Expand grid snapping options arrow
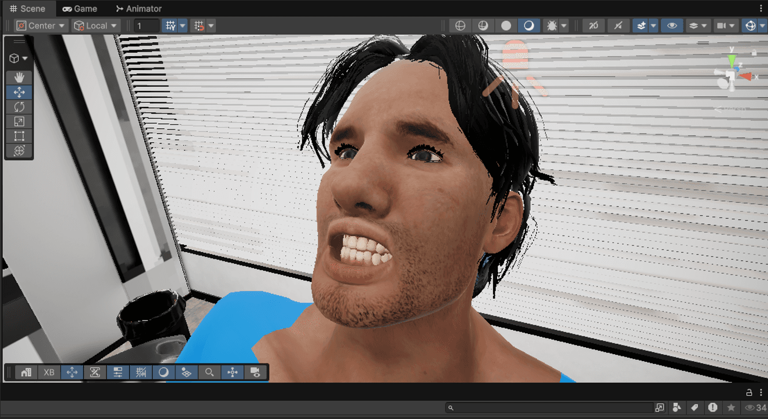Image resolution: width=768 pixels, height=419 pixels. [182, 25]
